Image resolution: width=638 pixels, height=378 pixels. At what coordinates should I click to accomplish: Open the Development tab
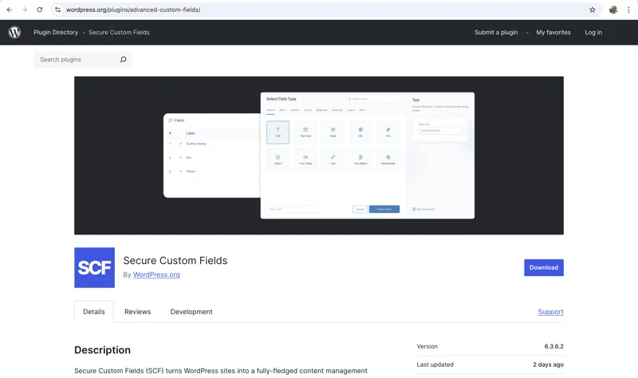[x=191, y=312]
